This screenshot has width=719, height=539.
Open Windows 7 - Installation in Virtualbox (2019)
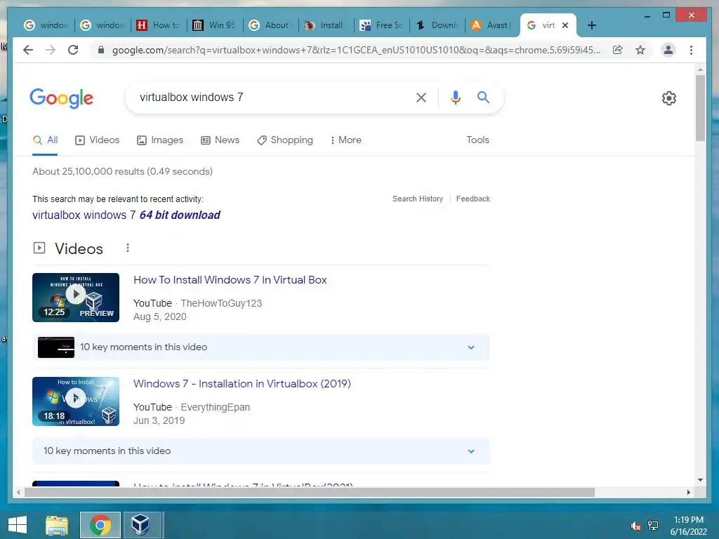click(242, 384)
